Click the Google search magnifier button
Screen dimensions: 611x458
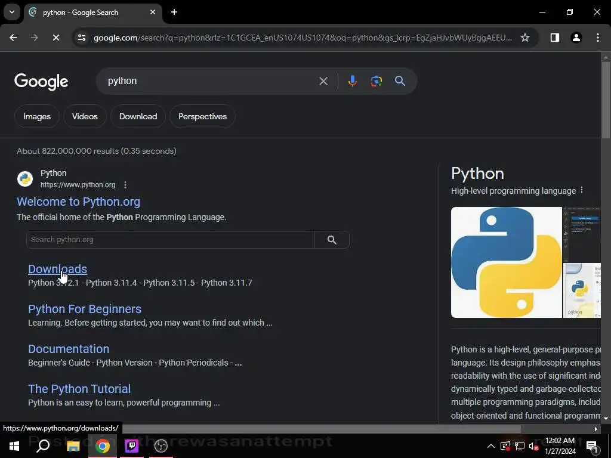[x=400, y=81]
